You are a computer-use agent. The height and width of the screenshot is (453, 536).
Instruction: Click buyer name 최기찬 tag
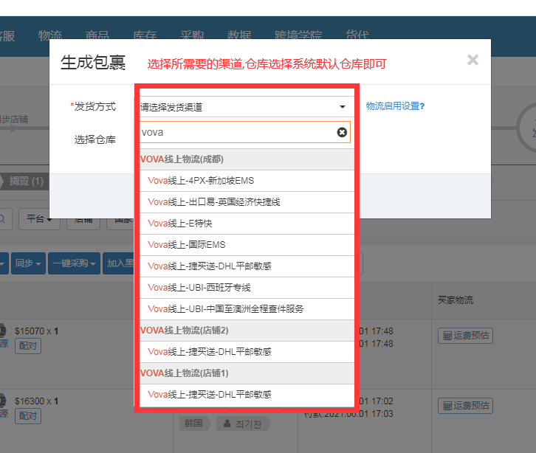(x=243, y=424)
